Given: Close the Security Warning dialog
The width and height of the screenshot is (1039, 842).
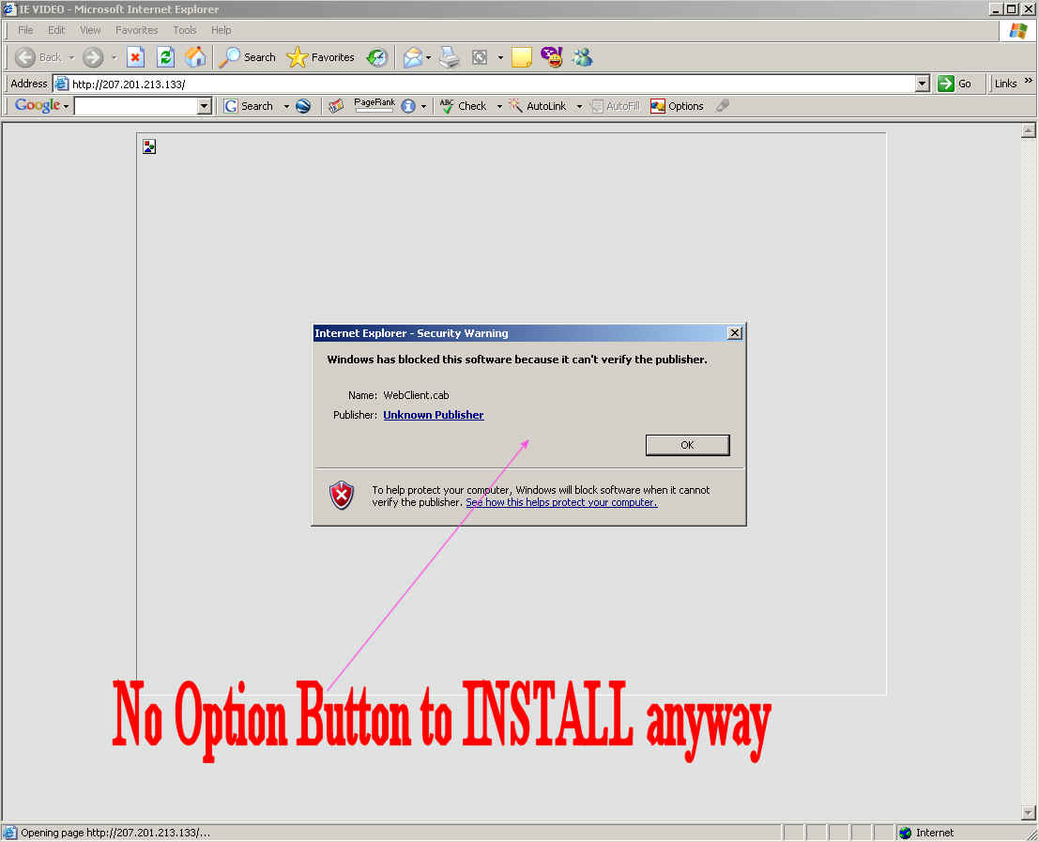Looking at the screenshot, I should tap(734, 332).
